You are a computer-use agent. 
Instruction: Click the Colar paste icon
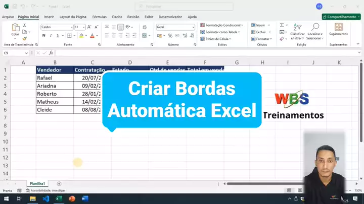coord(16,27)
